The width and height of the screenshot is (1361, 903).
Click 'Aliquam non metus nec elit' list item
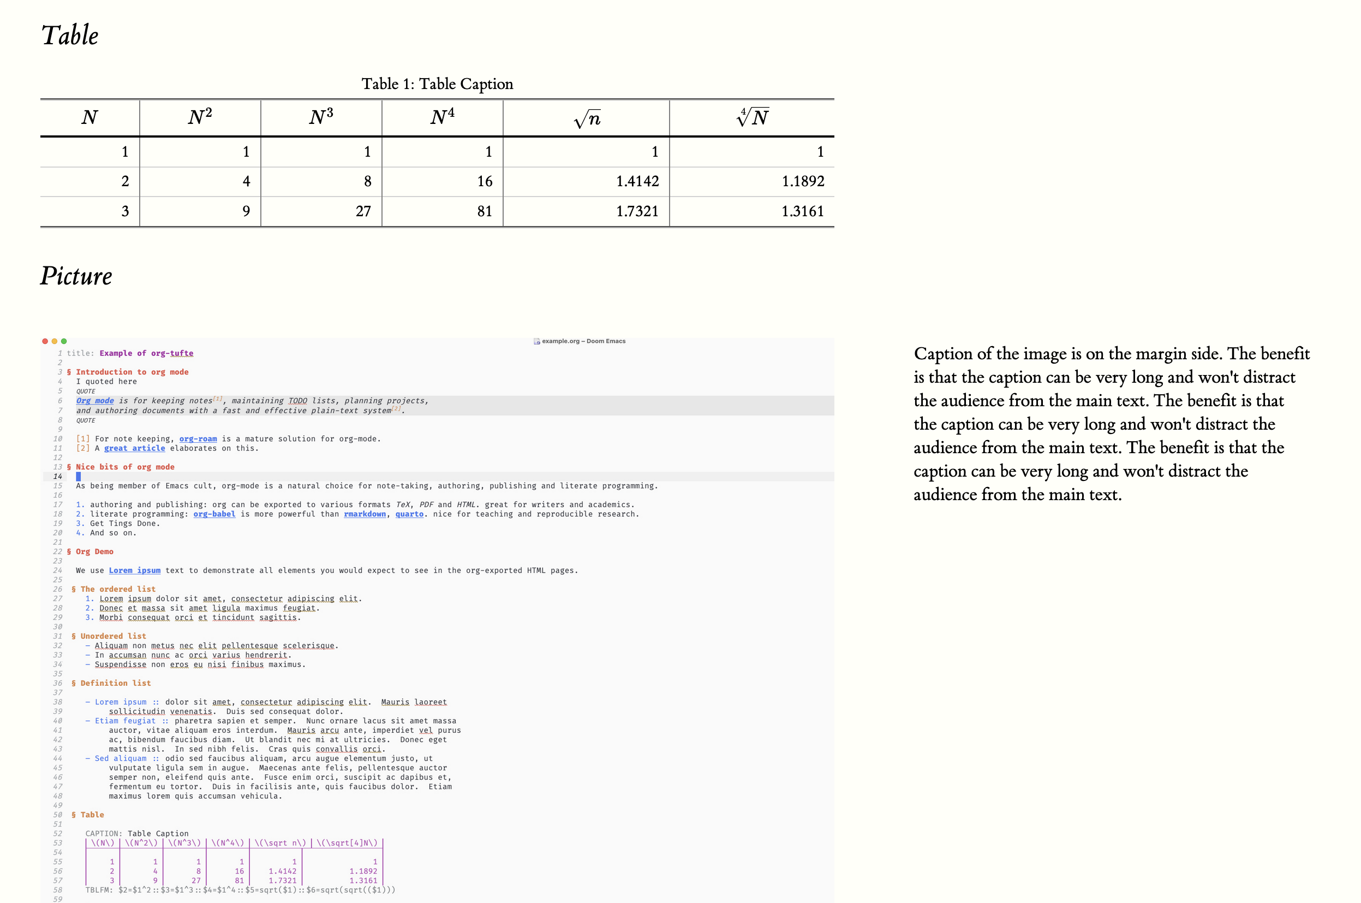(212, 645)
